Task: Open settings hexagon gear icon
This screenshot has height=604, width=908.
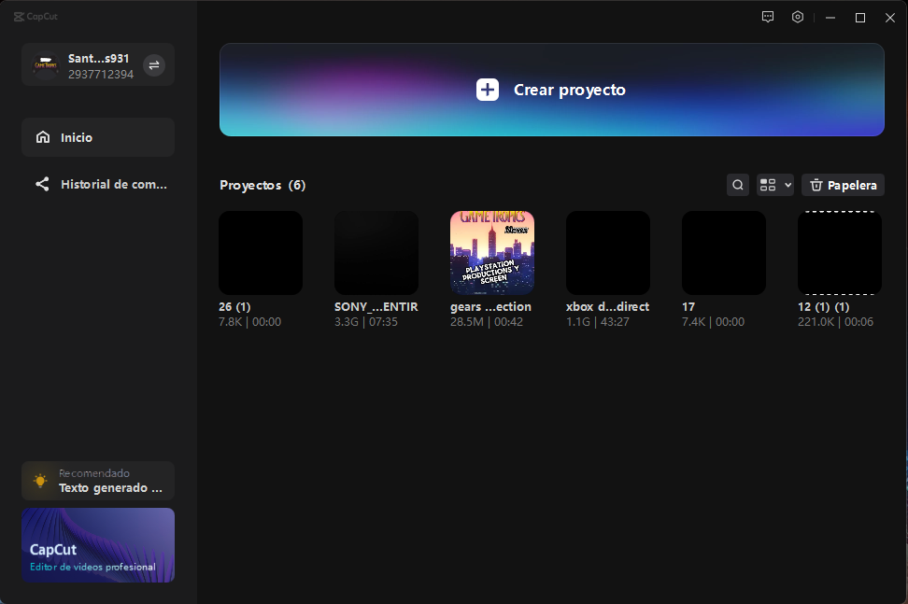Action: coord(798,17)
